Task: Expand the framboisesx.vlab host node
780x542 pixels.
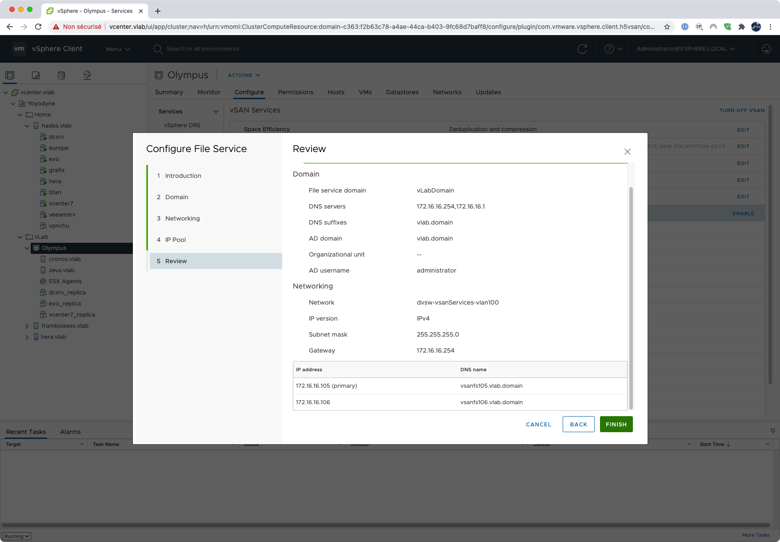Action: [x=27, y=326]
